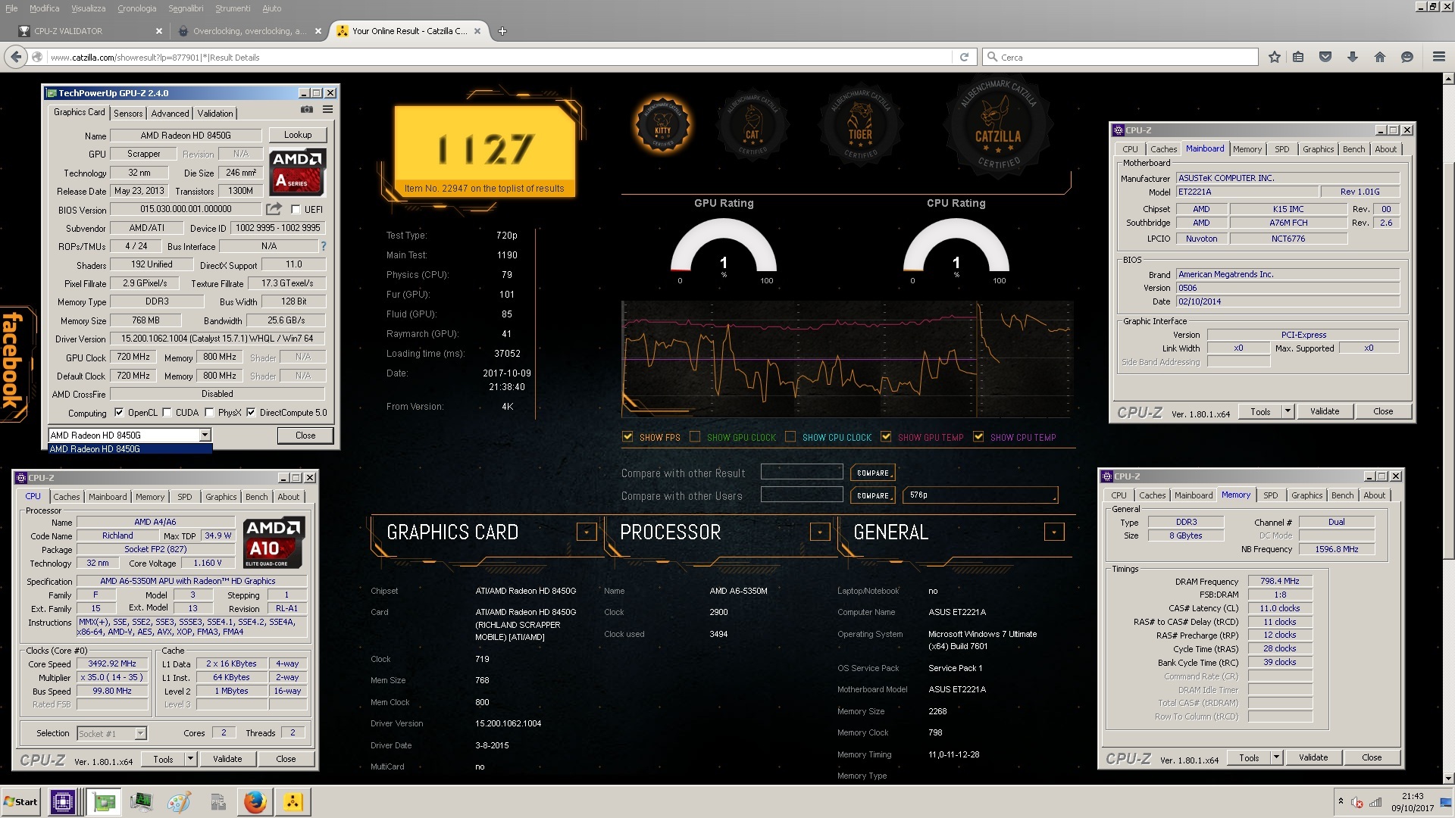1455x818 pixels.
Task: Open SPD tab in CPU-Z Memory window
Action: coord(1271,495)
